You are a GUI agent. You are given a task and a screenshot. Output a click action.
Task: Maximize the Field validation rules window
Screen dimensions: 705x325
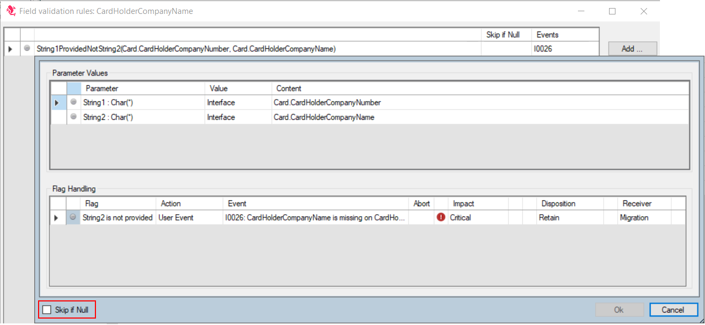[x=612, y=11]
